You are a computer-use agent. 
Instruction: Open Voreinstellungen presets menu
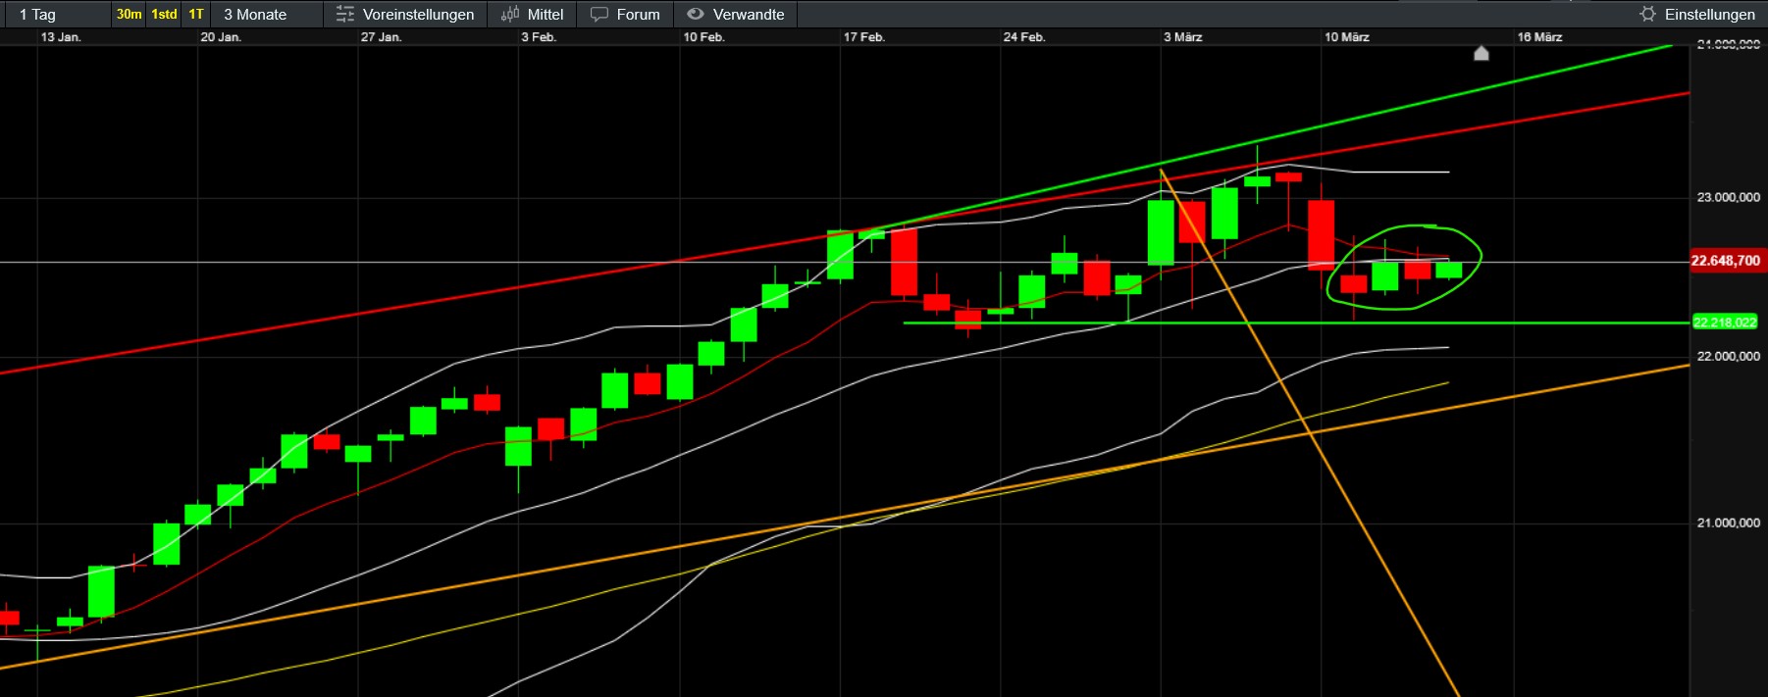pyautogui.click(x=418, y=15)
